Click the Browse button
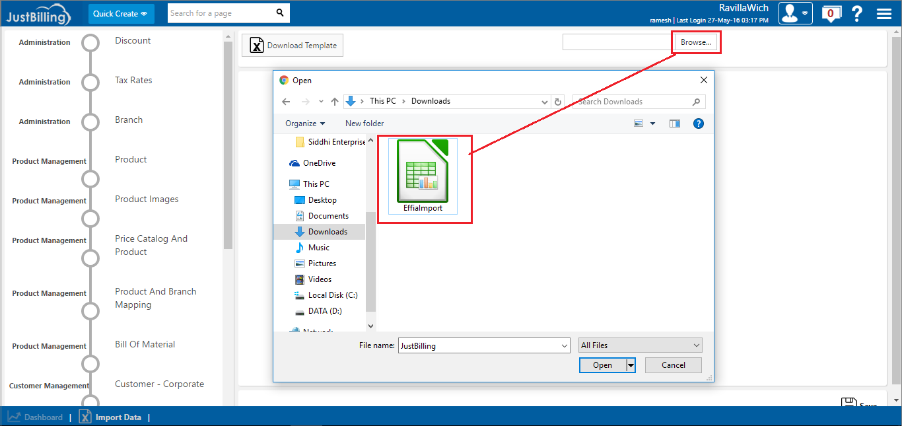The width and height of the screenshot is (902, 426). [x=695, y=42]
